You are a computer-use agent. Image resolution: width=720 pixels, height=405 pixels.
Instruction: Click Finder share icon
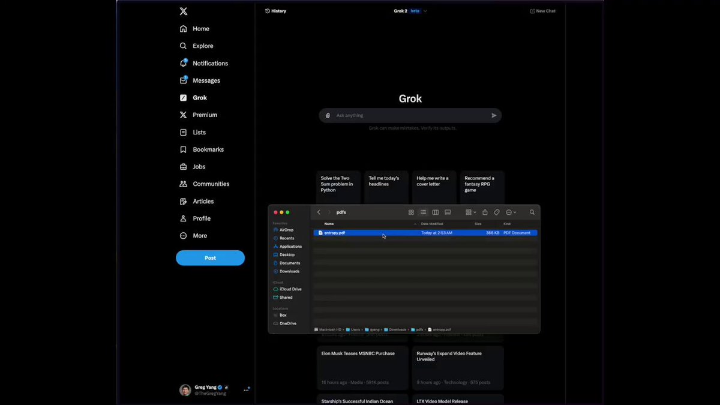(x=485, y=212)
